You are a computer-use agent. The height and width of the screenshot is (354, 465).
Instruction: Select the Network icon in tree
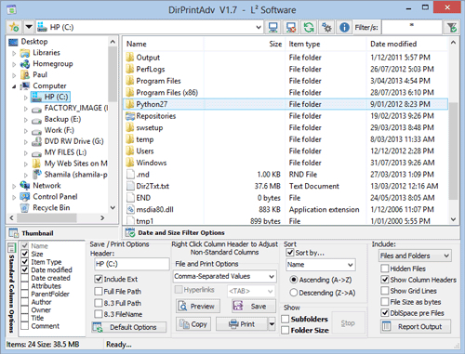click(25, 186)
